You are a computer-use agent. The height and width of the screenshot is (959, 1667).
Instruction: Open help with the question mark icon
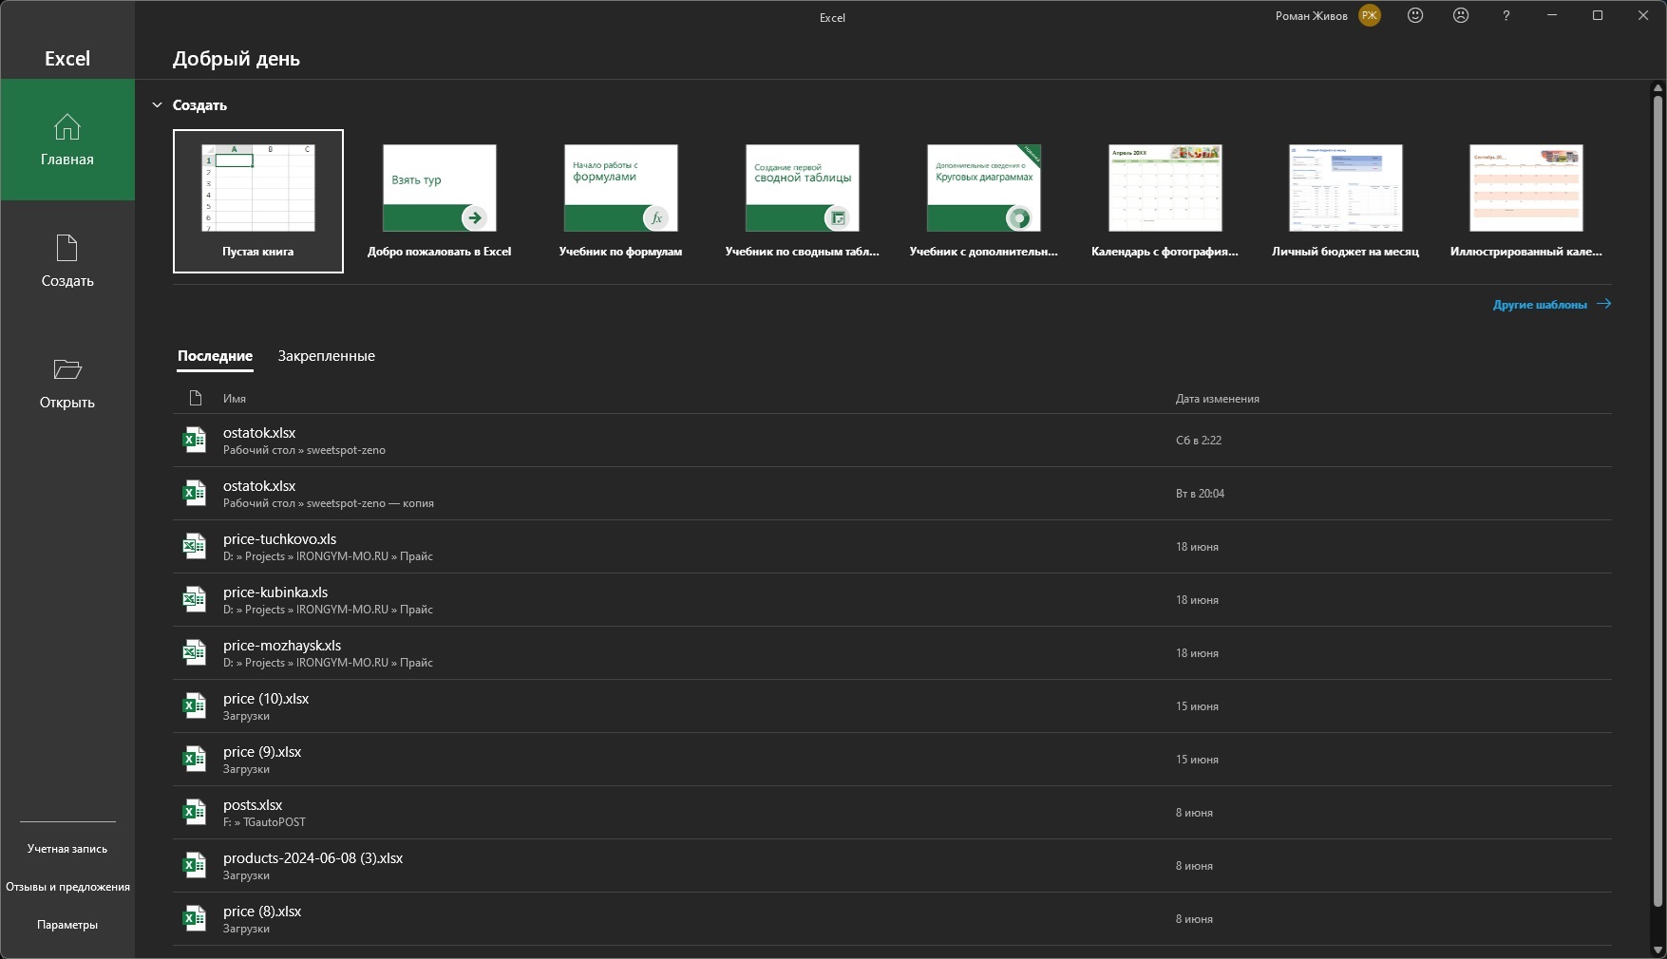click(x=1506, y=15)
